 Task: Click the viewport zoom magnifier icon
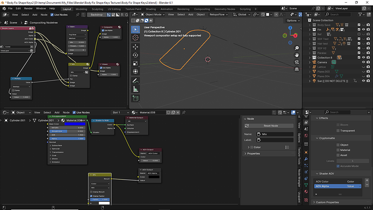[297, 48]
